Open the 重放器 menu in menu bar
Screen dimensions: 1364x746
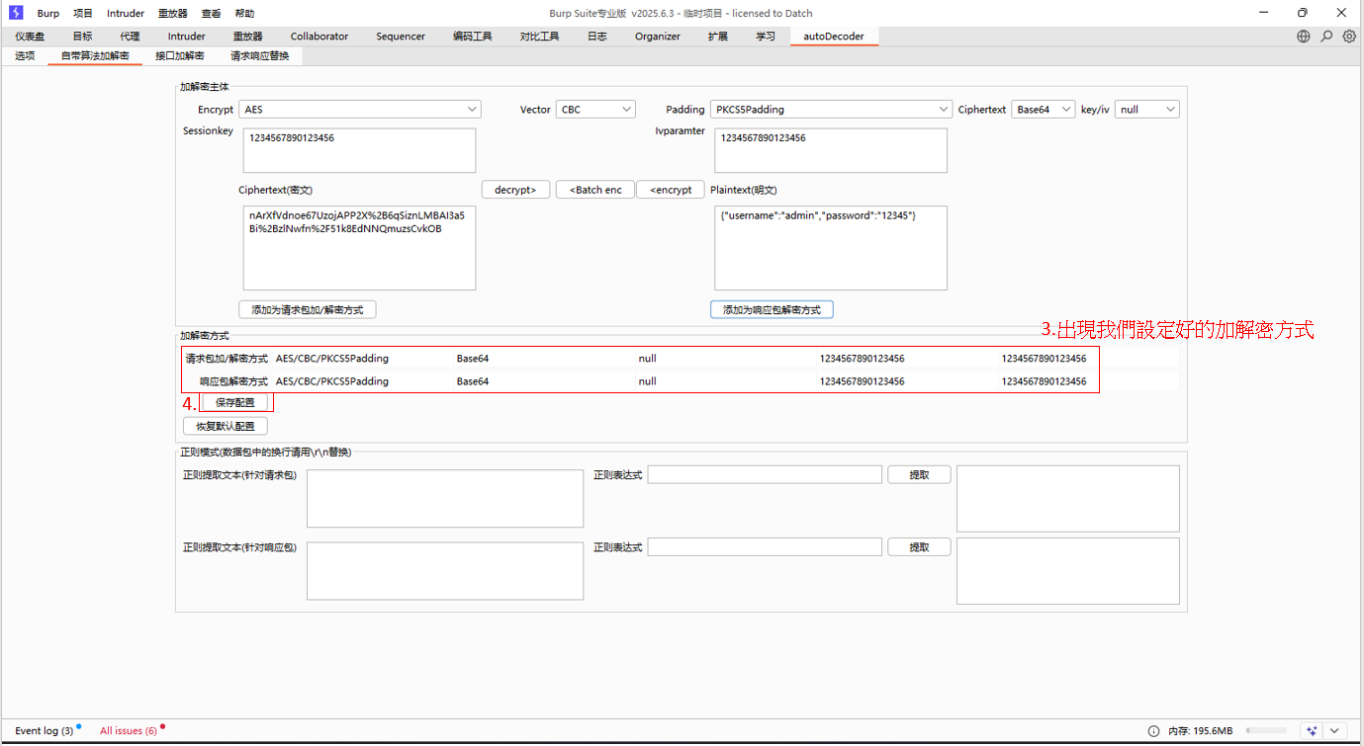pos(173,14)
